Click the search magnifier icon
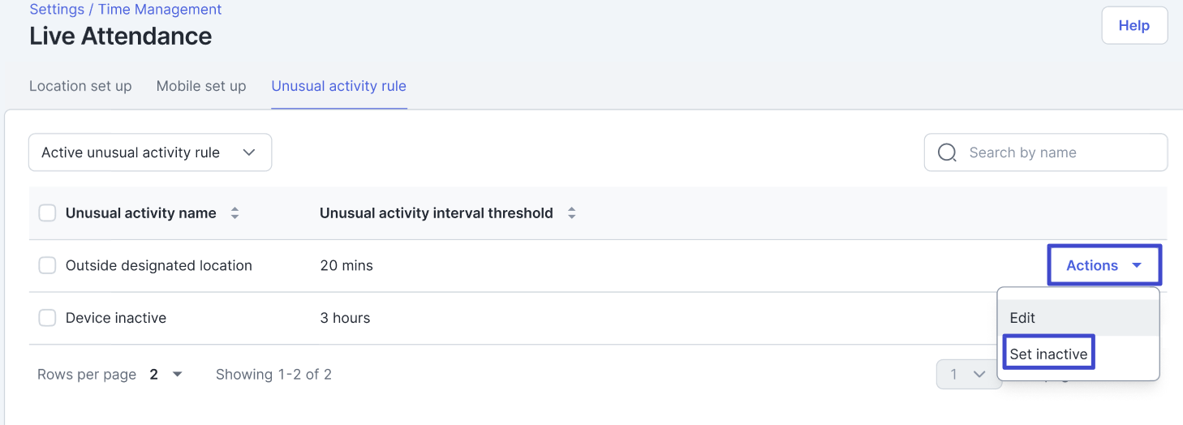This screenshot has width=1183, height=425. click(947, 152)
